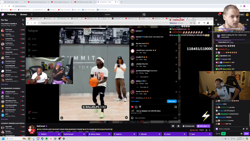
Task: Open summit1g channel in sidebar
Action: [13, 39]
